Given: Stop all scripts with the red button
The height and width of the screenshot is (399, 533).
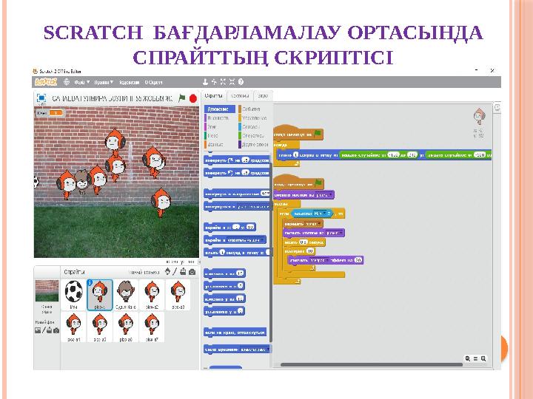Looking at the screenshot, I should 193,98.
